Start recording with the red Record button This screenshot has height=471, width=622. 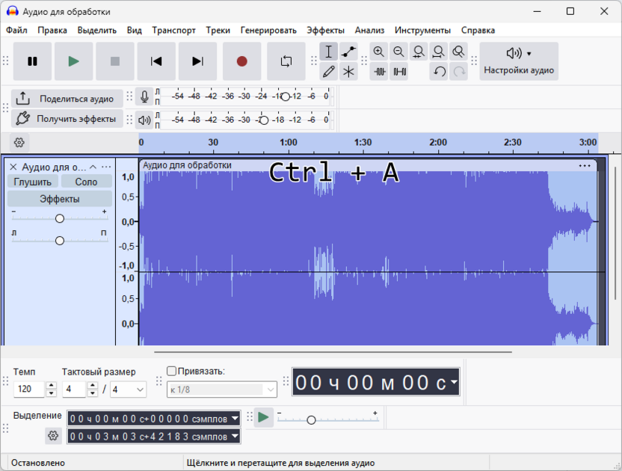[x=242, y=61]
